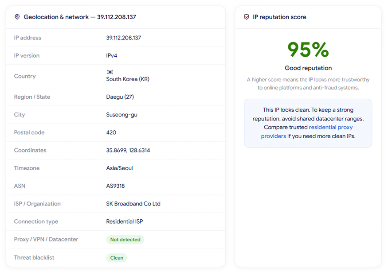Click the Clean threat blacklist badge

[x=117, y=258]
